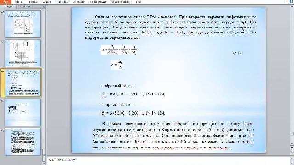Click notes pane scroll-up arrow
Viewport: 294px width, 165px height.
[x=292, y=158]
